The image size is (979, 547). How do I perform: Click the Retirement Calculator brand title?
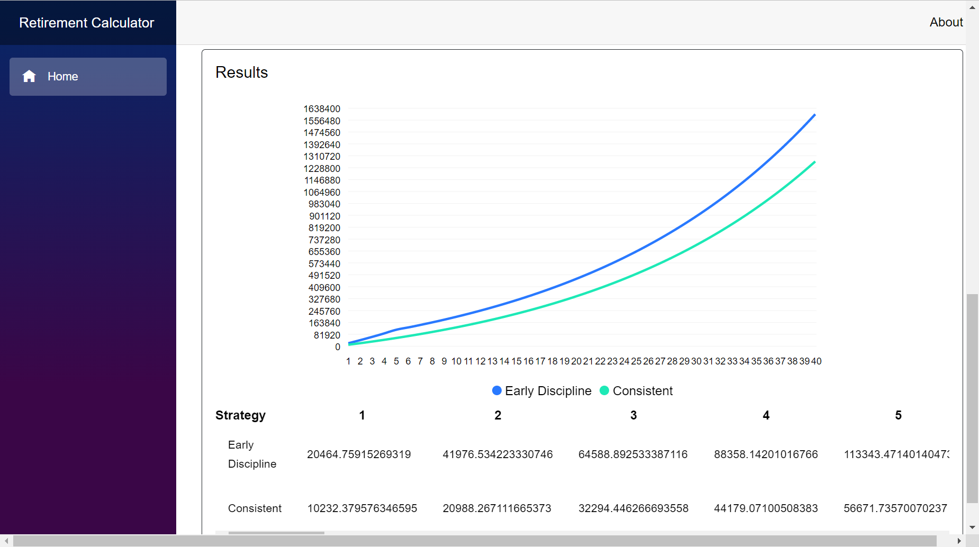click(87, 23)
